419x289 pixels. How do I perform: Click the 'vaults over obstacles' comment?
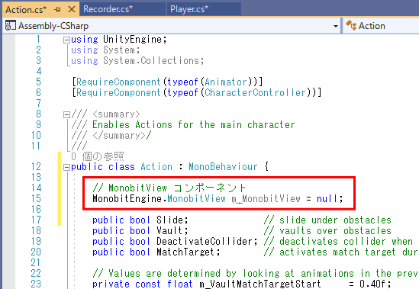[327, 231]
